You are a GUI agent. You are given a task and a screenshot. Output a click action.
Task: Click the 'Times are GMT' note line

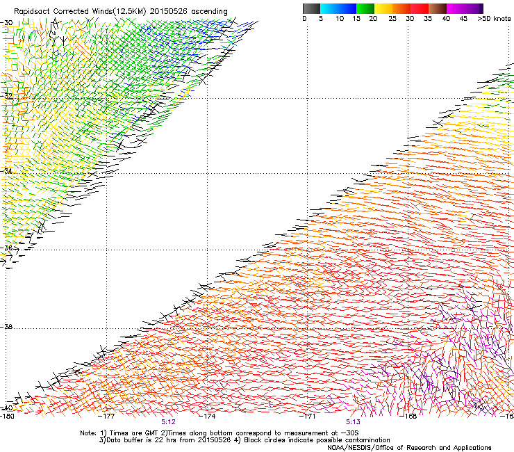219,433
